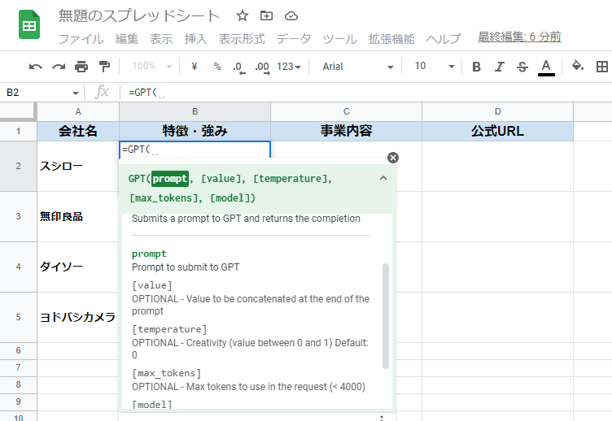Click the move to folder icon
612x421 pixels.
(267, 16)
